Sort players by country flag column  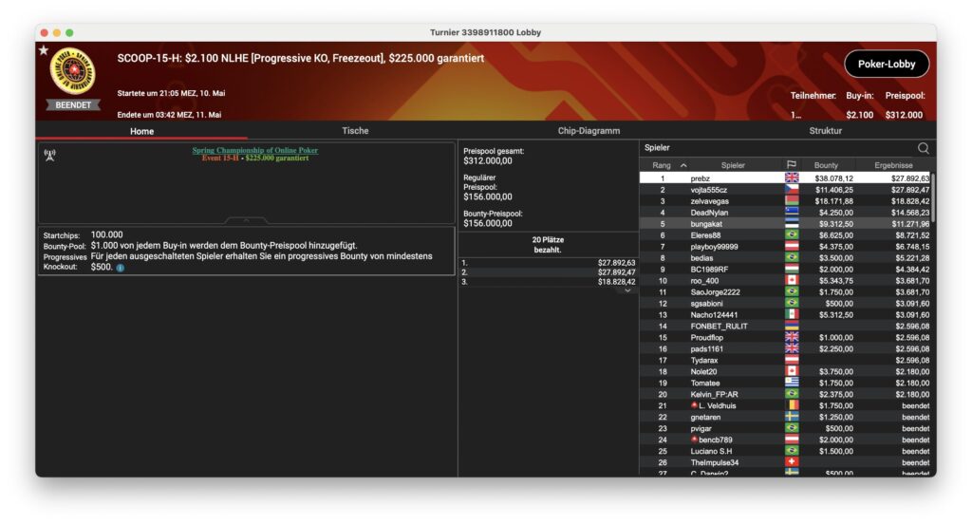[791, 165]
